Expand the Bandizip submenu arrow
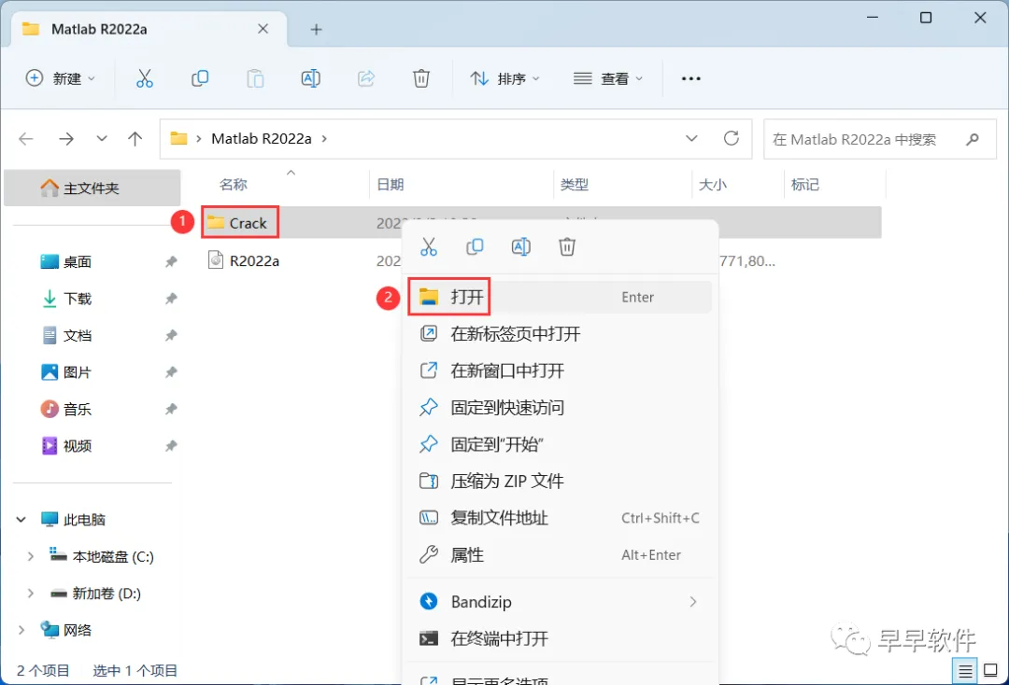Screen dimensions: 1009x685 click(x=693, y=601)
